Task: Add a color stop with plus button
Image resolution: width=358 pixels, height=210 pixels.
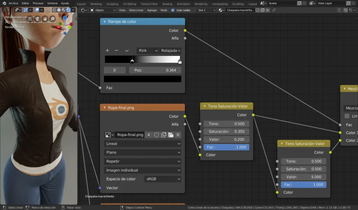Action: tap(107, 50)
